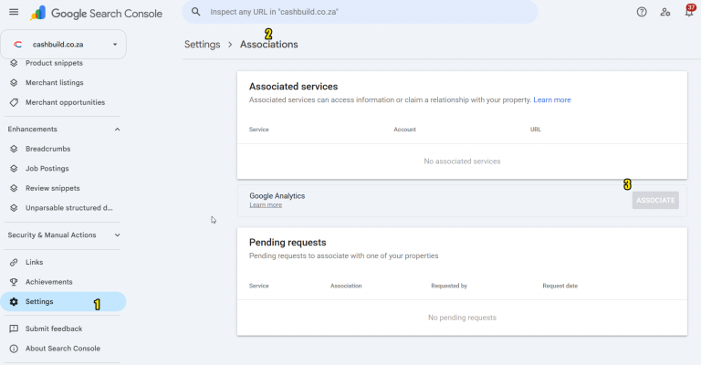The height and width of the screenshot is (365, 701).
Task: Click the Product snippets layers icon
Action: tap(14, 63)
